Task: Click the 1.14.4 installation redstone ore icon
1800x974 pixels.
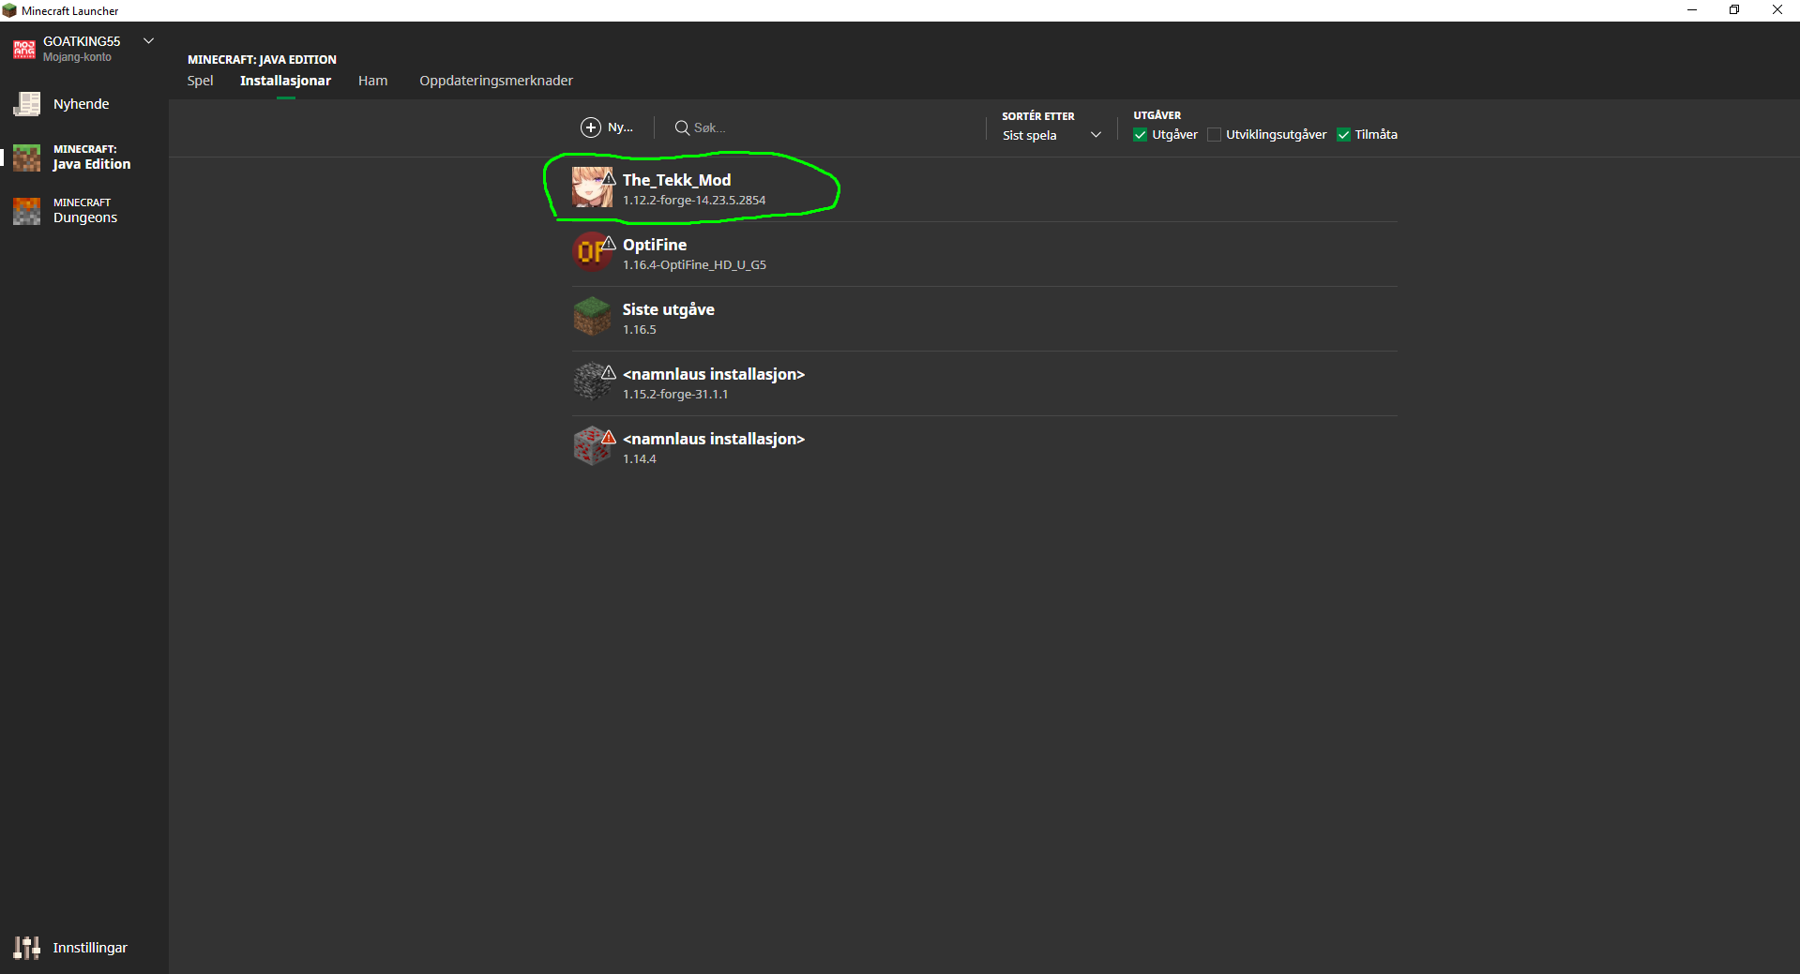Action: (592, 446)
